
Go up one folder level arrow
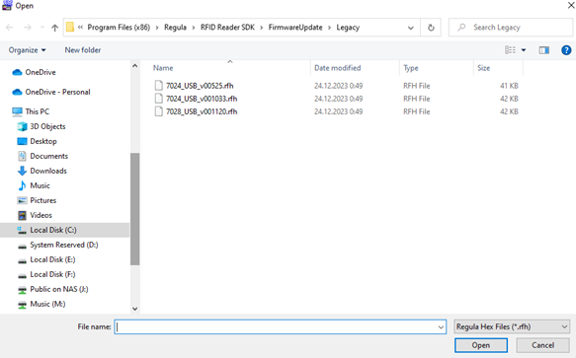(x=54, y=28)
